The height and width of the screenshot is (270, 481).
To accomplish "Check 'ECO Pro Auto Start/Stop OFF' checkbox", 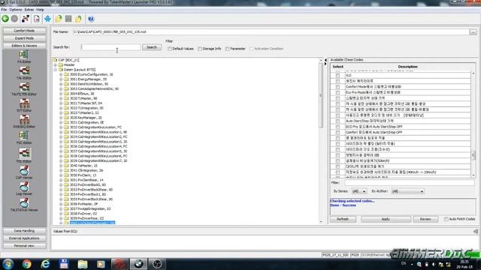I will tap(337, 127).
